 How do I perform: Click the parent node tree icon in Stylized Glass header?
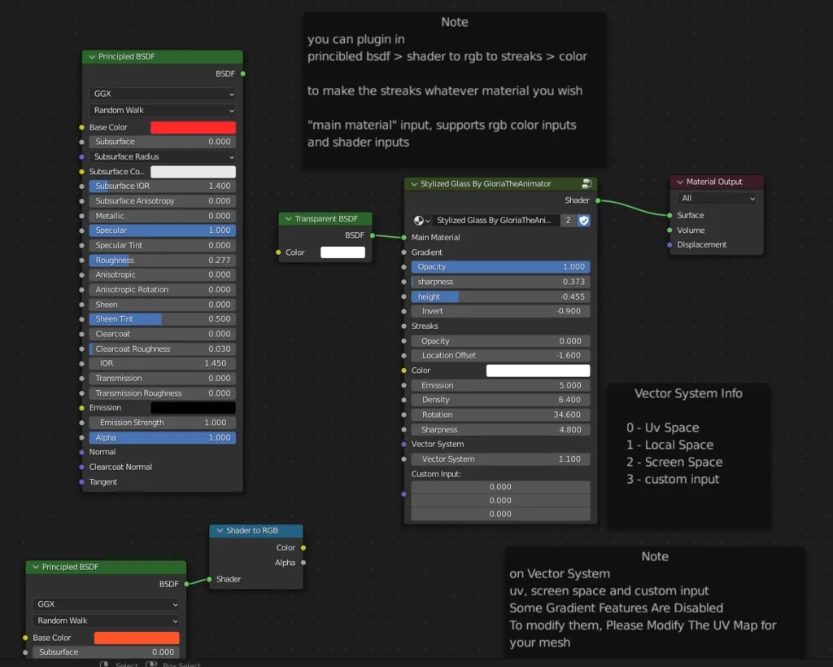click(x=588, y=183)
